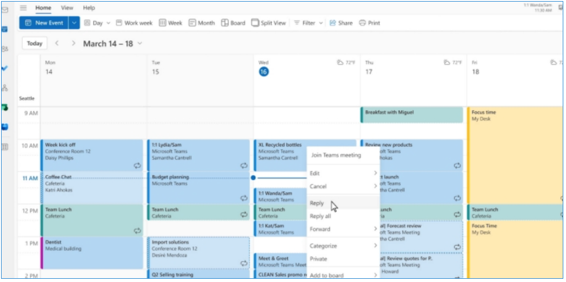Expand the New Event dropdown arrow
The width and height of the screenshot is (566, 282).
[x=74, y=23]
